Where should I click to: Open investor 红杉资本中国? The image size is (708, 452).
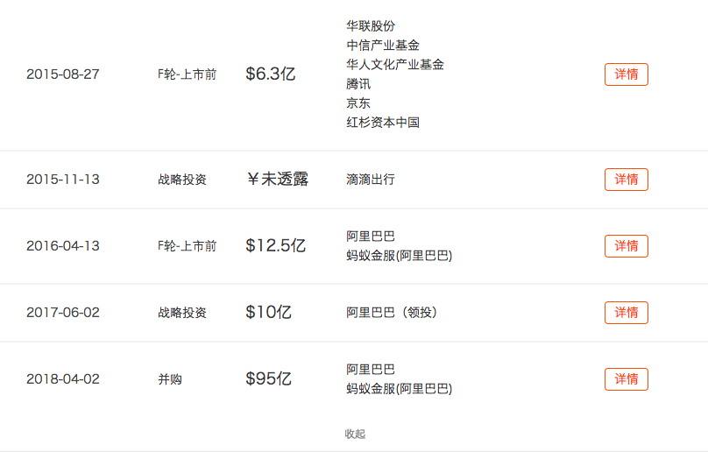(383, 123)
